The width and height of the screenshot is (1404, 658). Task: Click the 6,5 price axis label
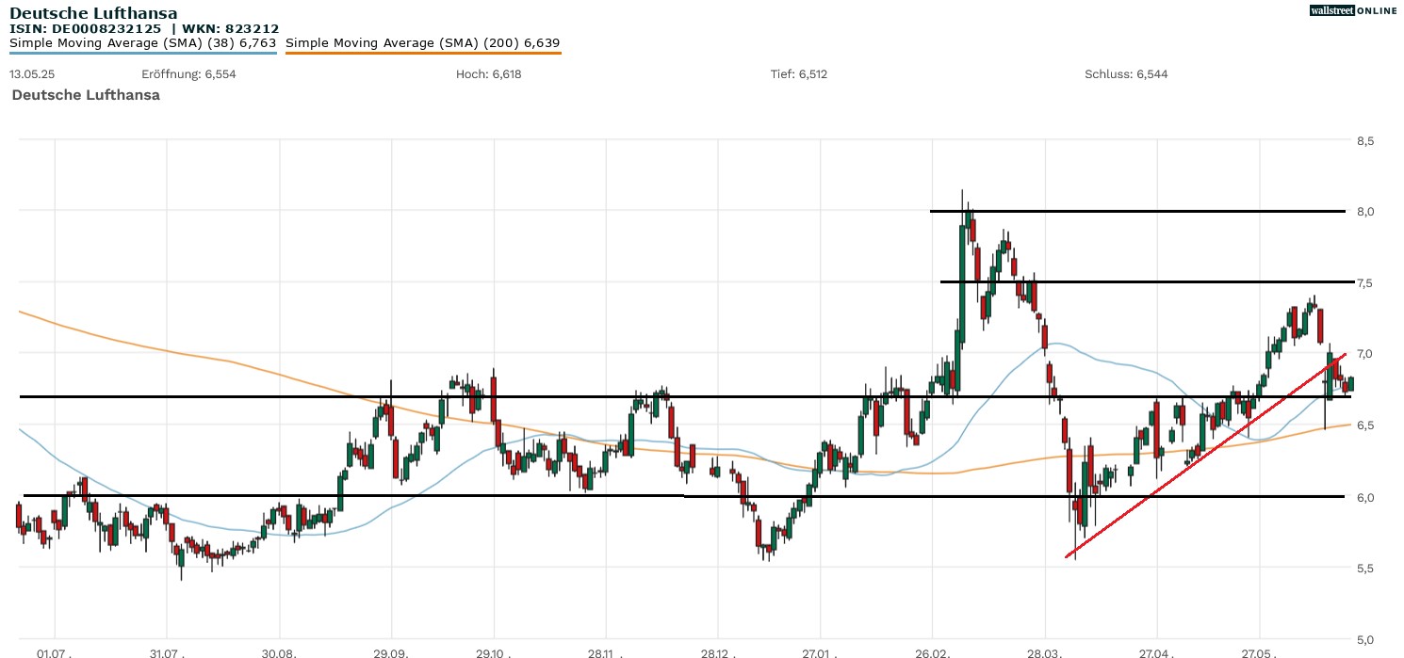pos(1365,425)
